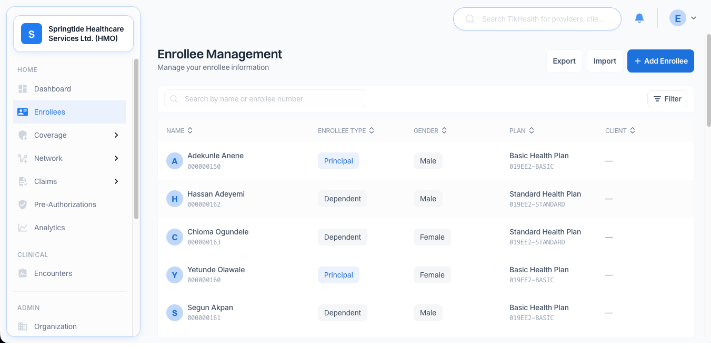
Task: Click Standard Health Plan in Hassan Adeyemi's row
Action: coord(545,194)
